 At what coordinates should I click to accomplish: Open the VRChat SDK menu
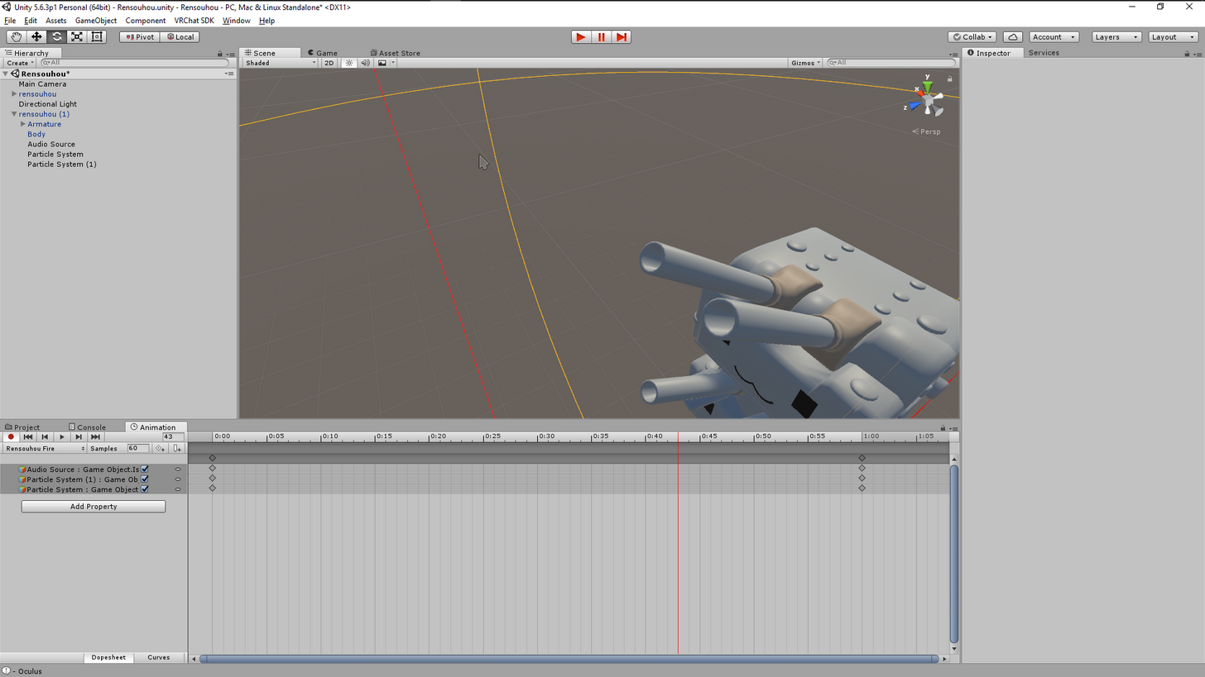[x=194, y=20]
